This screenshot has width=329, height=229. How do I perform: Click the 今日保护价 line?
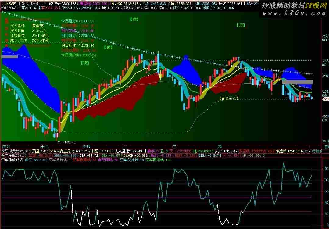click(x=79, y=55)
